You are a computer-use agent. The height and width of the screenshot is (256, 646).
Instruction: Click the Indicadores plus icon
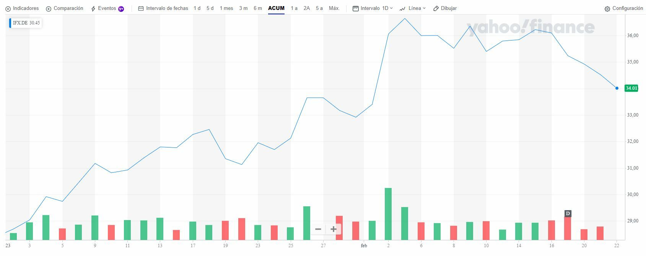pos(8,8)
